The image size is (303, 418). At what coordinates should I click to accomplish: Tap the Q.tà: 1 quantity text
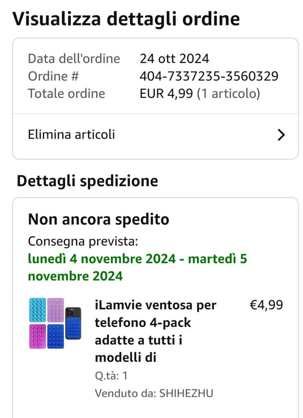pyautogui.click(x=111, y=376)
